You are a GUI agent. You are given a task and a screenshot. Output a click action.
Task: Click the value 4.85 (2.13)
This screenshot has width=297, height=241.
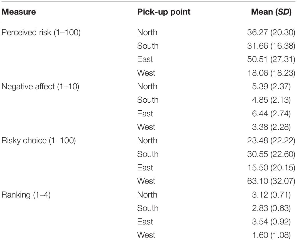click(271, 100)
